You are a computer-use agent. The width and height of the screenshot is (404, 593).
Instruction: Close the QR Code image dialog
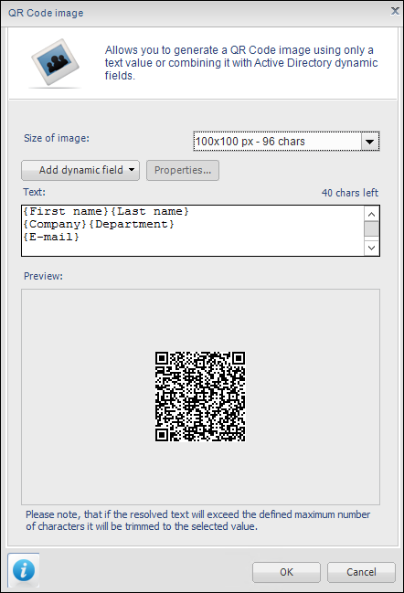(x=395, y=11)
